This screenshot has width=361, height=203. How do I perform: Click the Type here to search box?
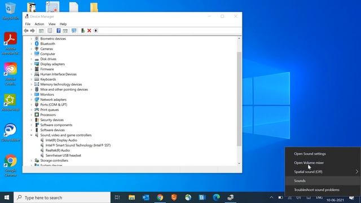pos(62,197)
